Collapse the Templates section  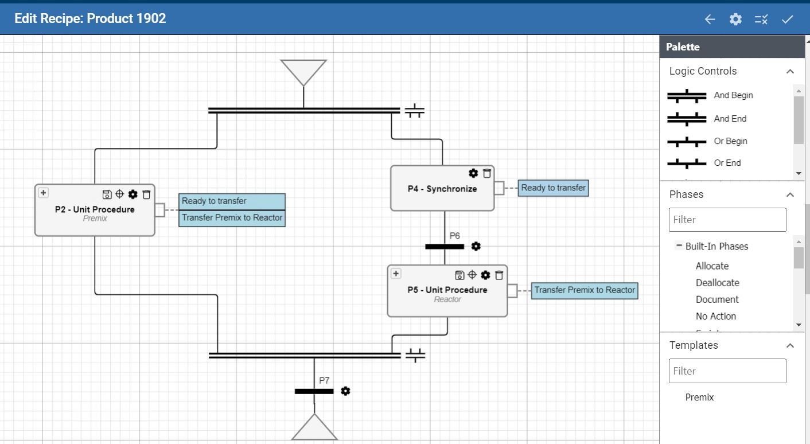[790, 345]
